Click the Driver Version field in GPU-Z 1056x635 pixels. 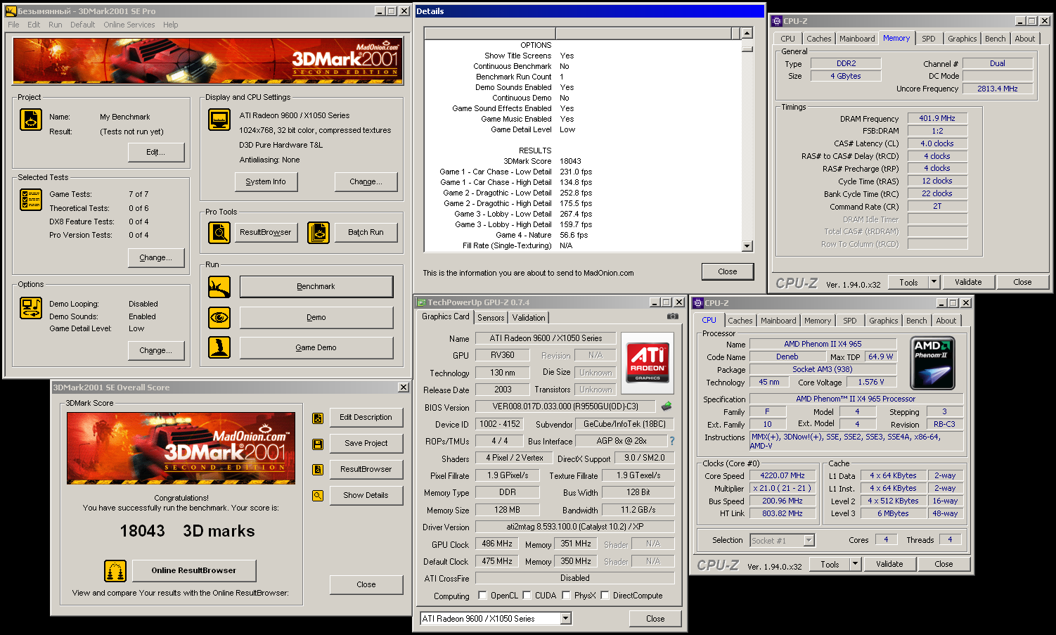pos(575,527)
